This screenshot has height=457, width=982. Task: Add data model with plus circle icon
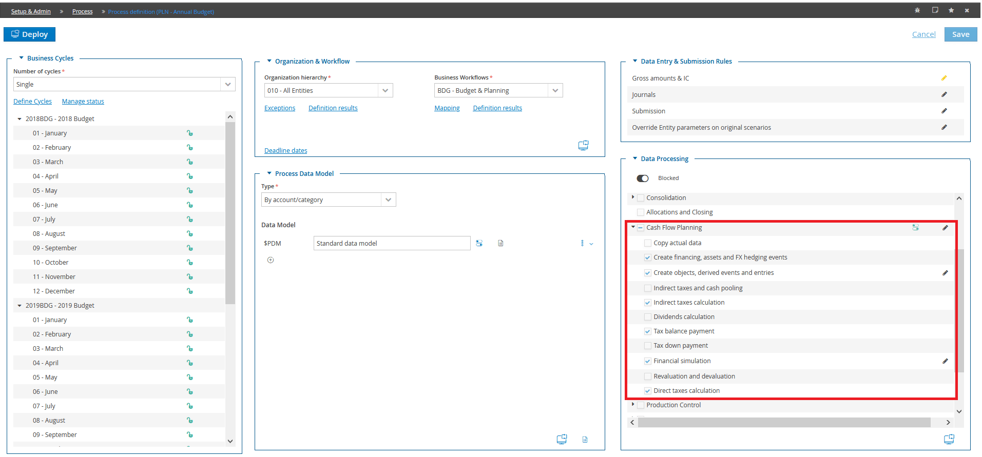pos(271,260)
